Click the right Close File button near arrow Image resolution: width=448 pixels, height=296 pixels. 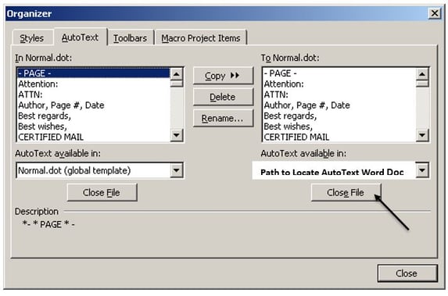coord(346,192)
